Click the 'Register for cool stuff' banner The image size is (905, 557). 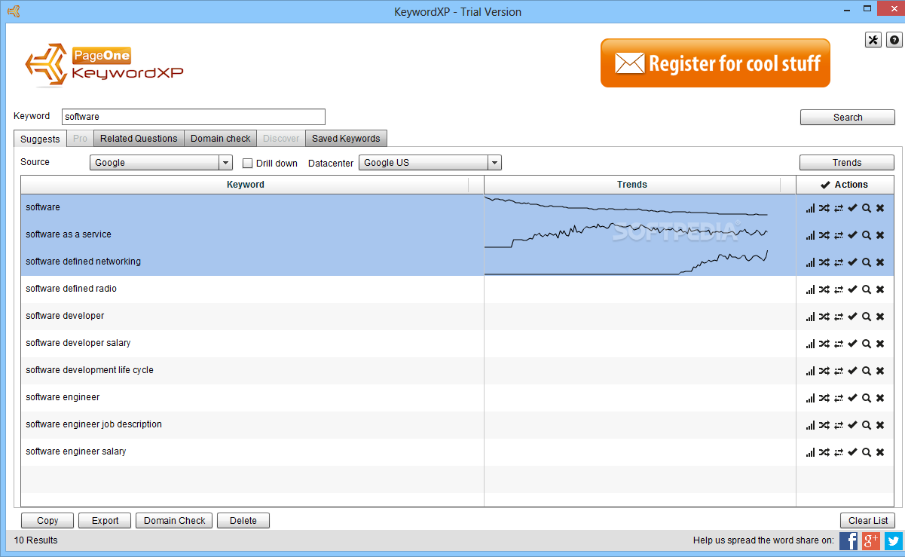pyautogui.click(x=715, y=63)
